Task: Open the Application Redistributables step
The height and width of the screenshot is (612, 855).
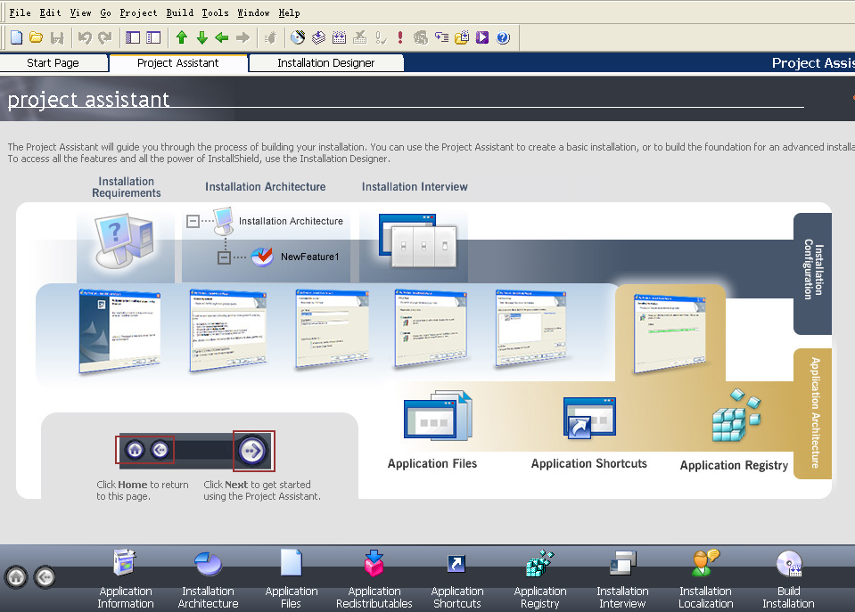Action: [x=374, y=579]
